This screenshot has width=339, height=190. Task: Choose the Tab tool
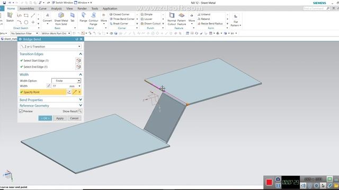72,17
